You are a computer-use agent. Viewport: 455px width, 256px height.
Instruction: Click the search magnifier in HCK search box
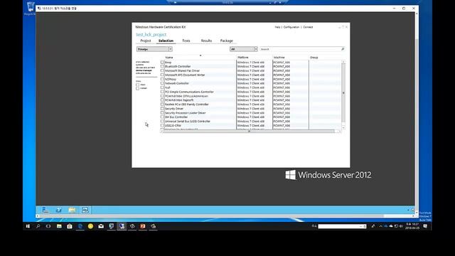tap(343, 49)
